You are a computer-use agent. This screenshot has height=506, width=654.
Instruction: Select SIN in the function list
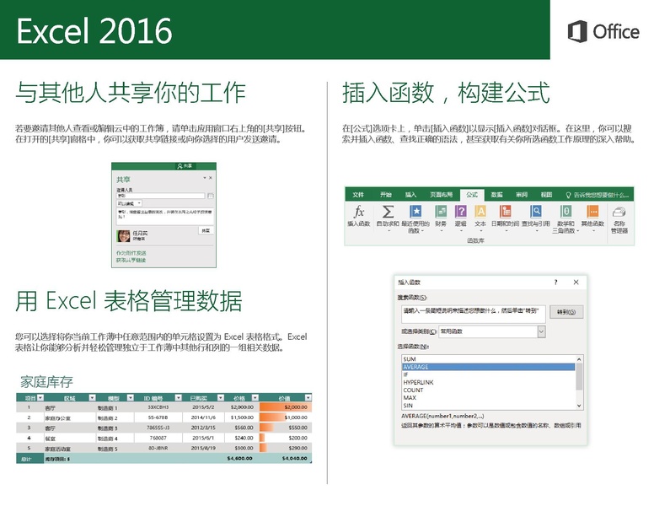(x=489, y=406)
